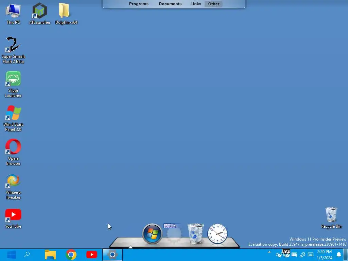Click the Show Desktop strip
The width and height of the screenshot is (348, 261).
tap(346, 255)
